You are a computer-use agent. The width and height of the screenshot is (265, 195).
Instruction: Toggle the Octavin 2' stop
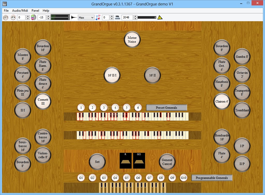(x=242, y=75)
